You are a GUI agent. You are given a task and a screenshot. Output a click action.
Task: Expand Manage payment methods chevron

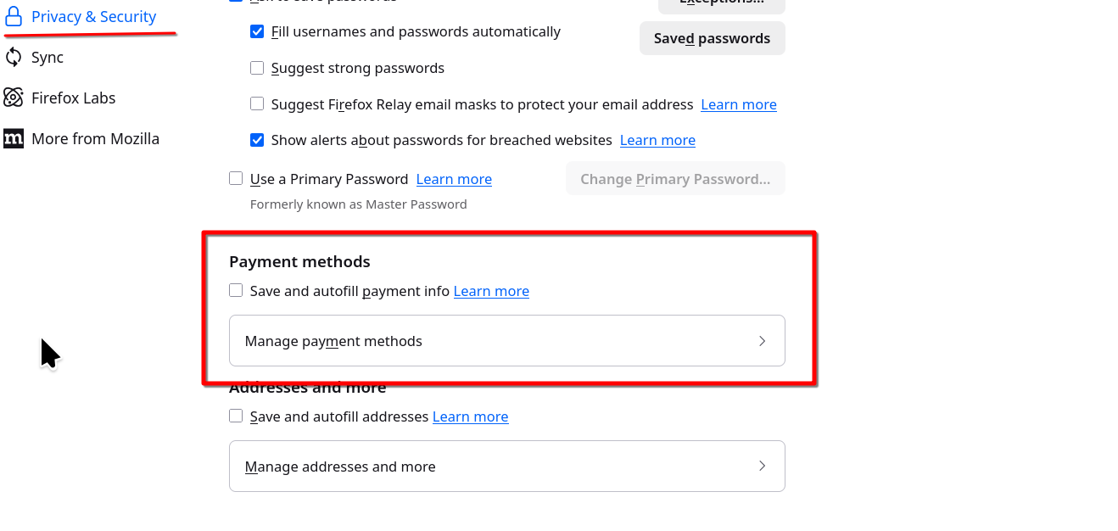(762, 341)
